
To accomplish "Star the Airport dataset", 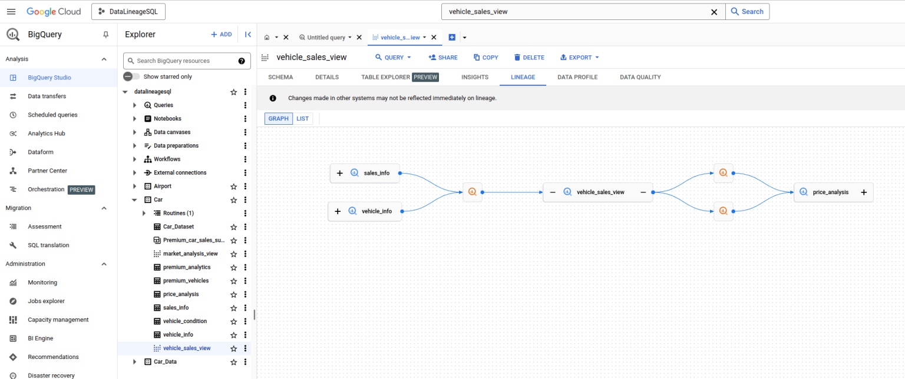I will pos(233,186).
